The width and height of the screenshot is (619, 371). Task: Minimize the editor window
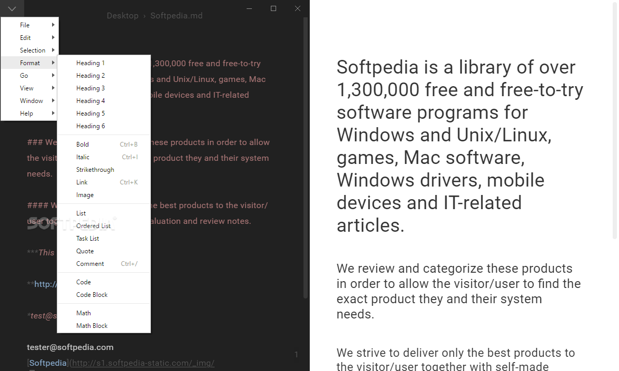pyautogui.click(x=249, y=8)
